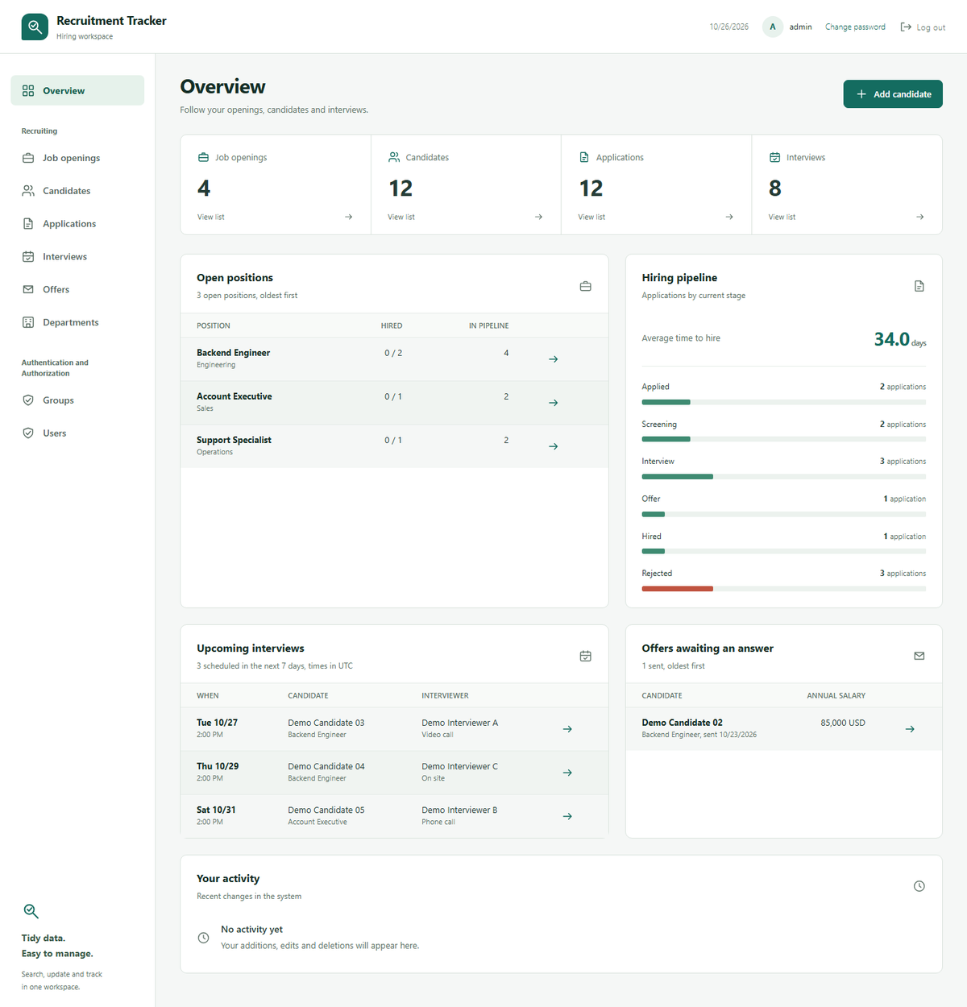Click the 85,000 USD salary value

(843, 723)
